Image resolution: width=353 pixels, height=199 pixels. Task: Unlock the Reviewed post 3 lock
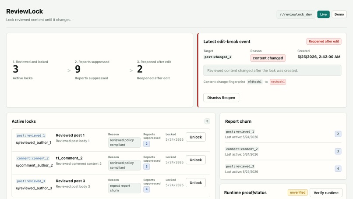click(196, 182)
